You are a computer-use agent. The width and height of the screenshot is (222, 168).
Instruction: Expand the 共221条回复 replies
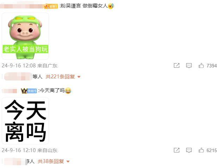pyautogui.click(x=60, y=77)
